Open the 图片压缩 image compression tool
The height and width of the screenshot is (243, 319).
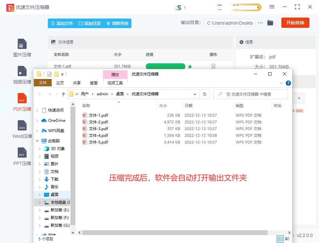click(x=22, y=48)
